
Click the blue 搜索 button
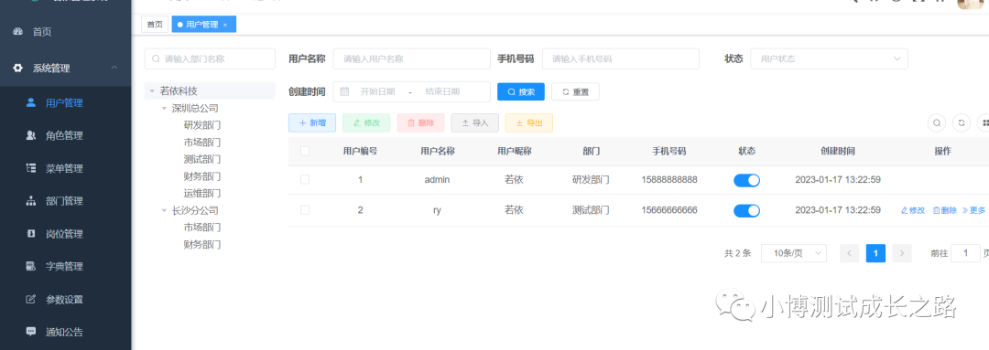[521, 91]
